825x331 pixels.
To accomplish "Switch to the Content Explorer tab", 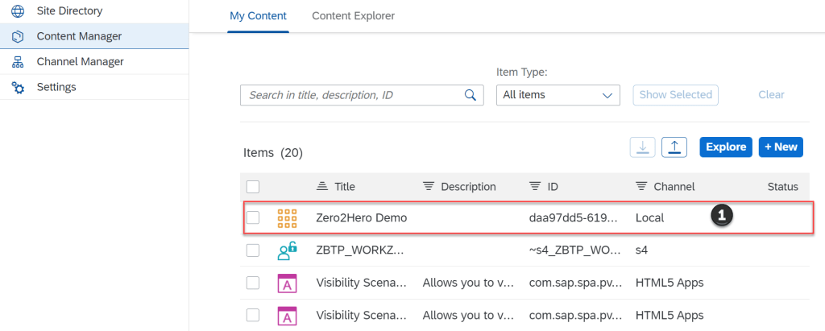I will pos(353,16).
